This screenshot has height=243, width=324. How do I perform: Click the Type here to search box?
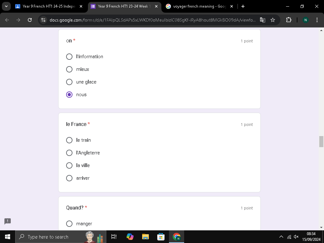pyautogui.click(x=61, y=237)
